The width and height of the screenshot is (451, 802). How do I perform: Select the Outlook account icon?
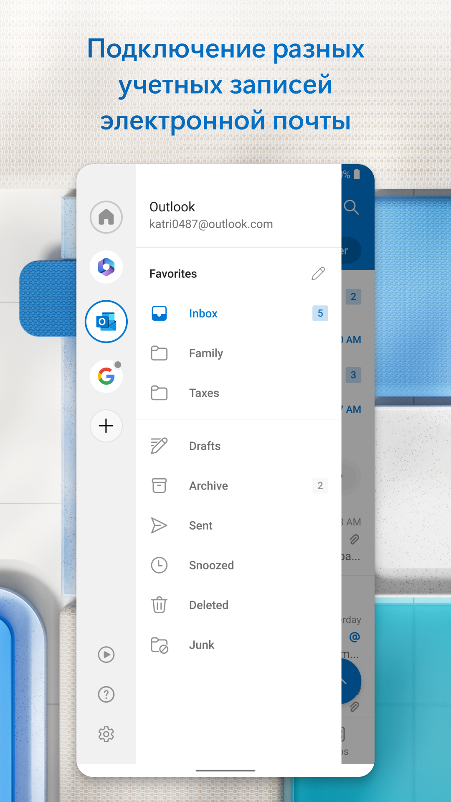click(106, 322)
